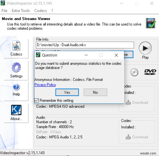
Task: Open the Codecs menu
Action: 41,11
